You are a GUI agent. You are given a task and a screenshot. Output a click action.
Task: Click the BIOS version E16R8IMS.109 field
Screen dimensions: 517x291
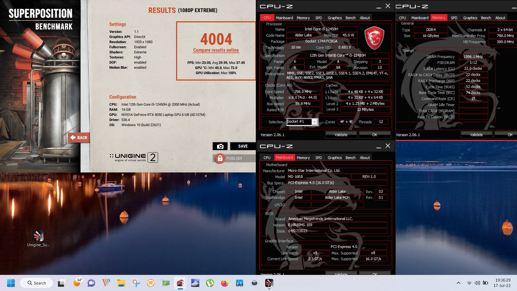point(337,225)
